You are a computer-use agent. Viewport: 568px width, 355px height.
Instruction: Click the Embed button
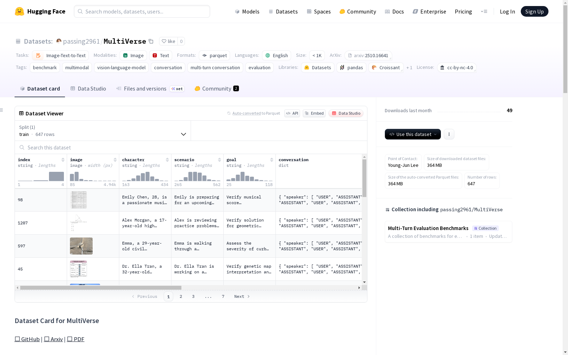314,113
